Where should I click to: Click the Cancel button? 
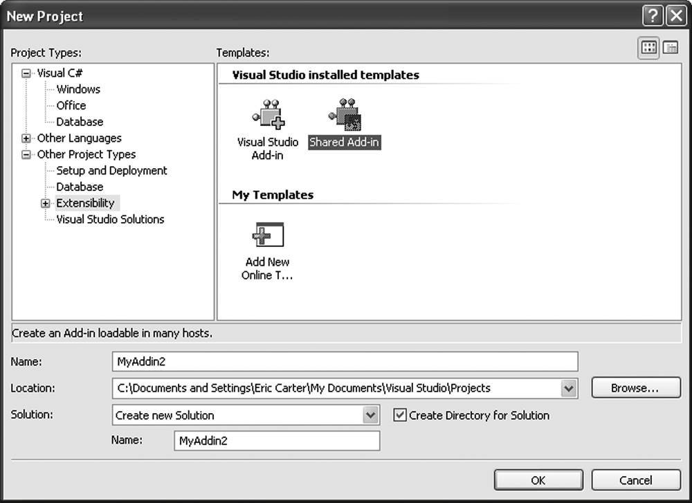[x=635, y=480]
